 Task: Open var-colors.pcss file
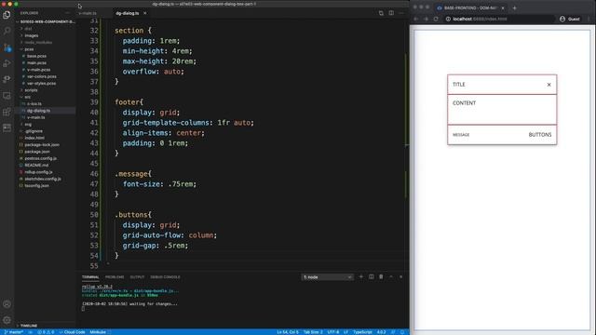point(41,76)
